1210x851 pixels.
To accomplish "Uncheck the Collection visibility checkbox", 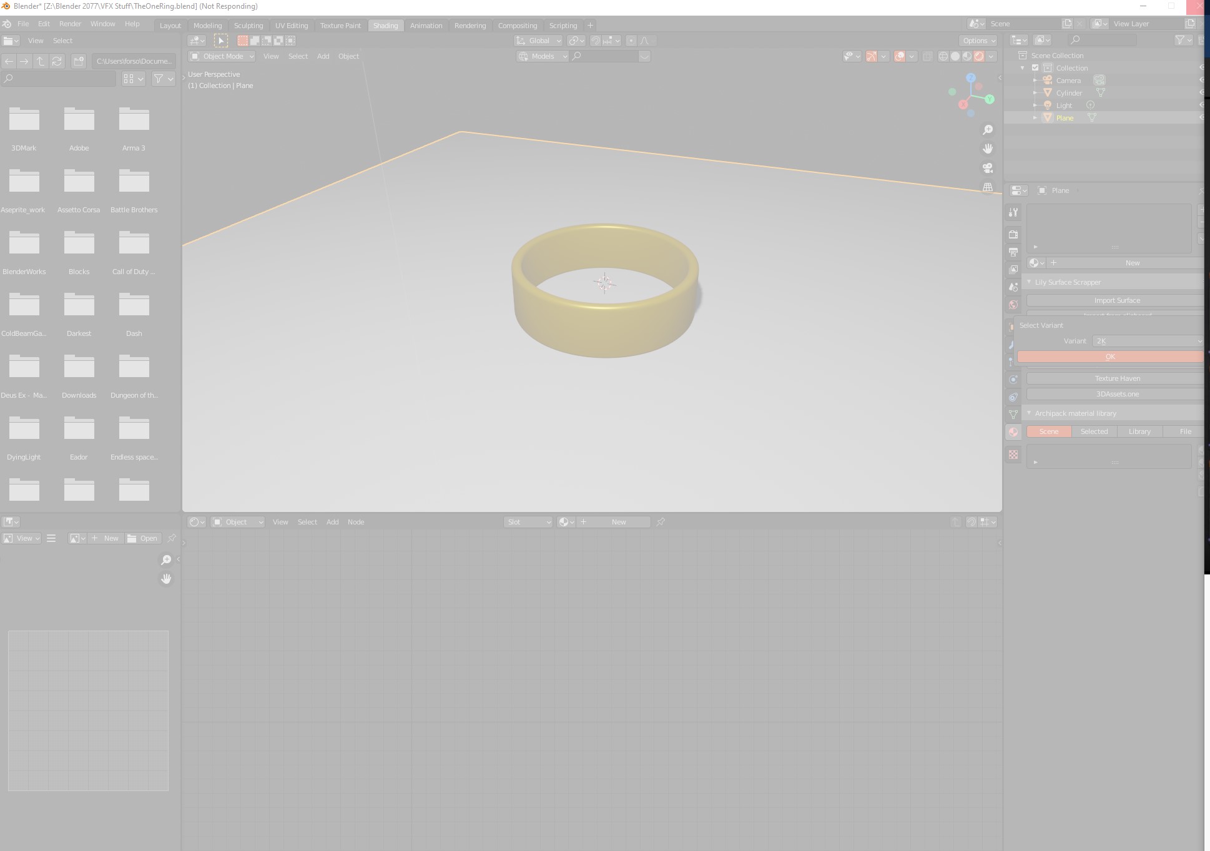I will coord(1035,68).
